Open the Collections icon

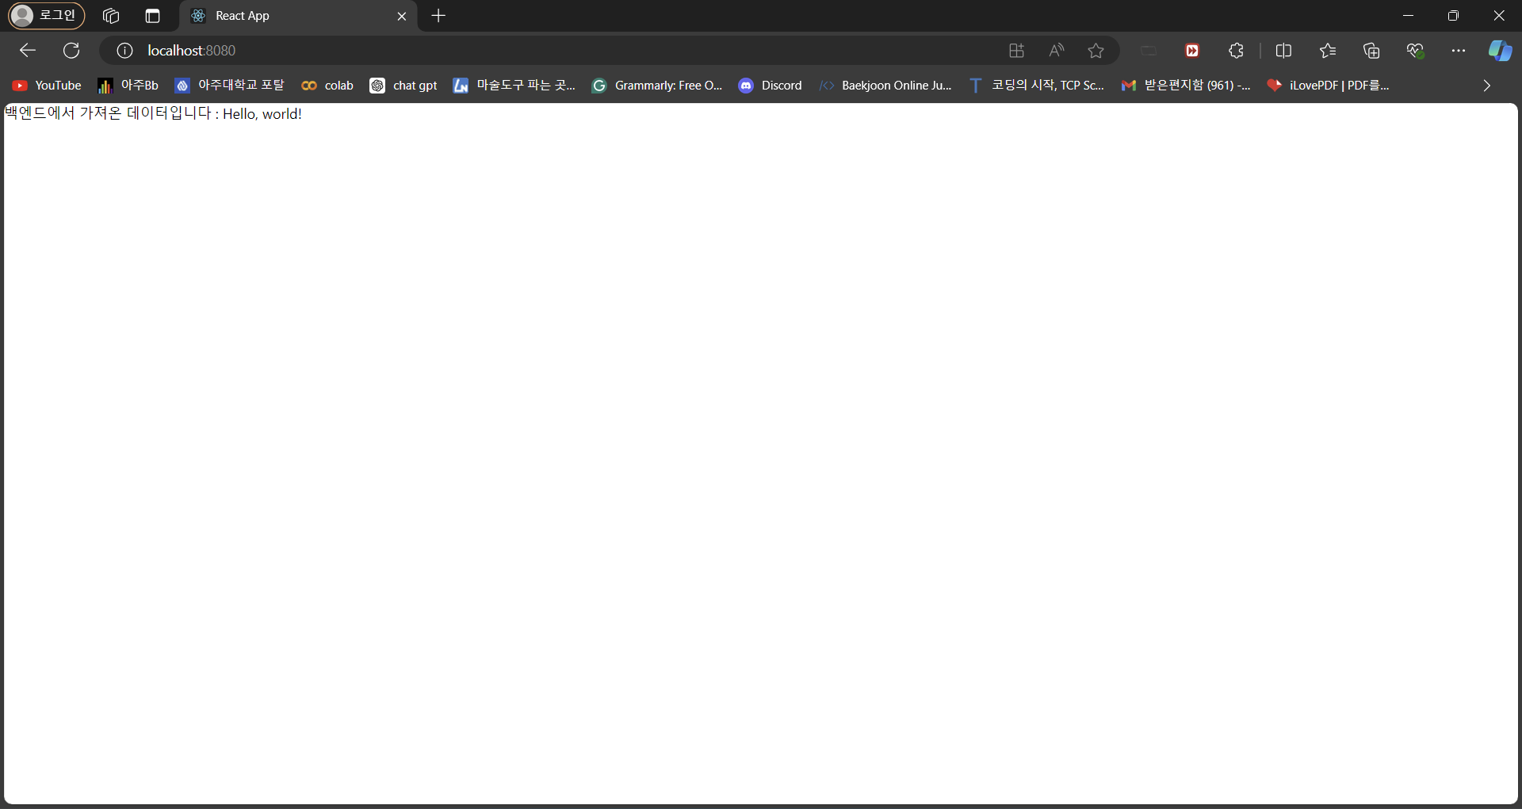pyautogui.click(x=1371, y=51)
